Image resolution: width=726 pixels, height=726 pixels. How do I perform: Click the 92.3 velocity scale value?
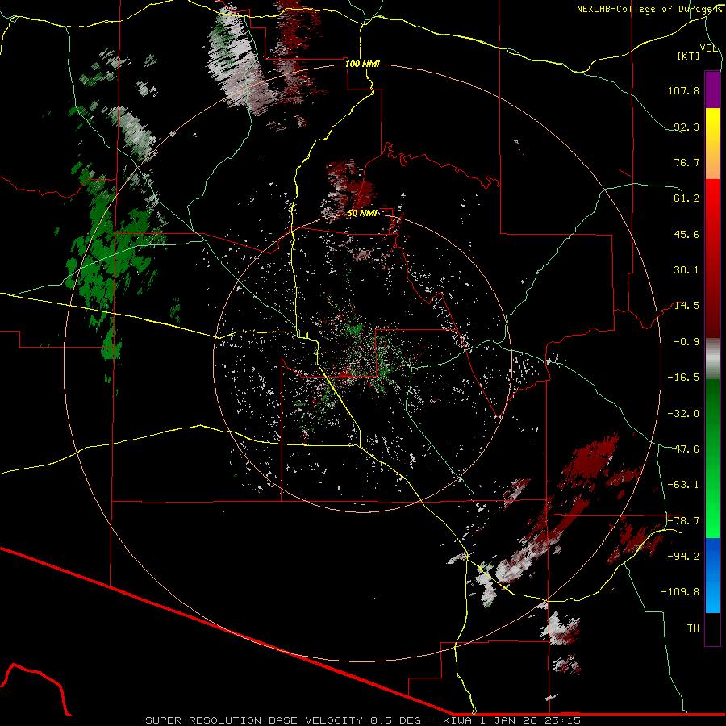pyautogui.click(x=686, y=127)
